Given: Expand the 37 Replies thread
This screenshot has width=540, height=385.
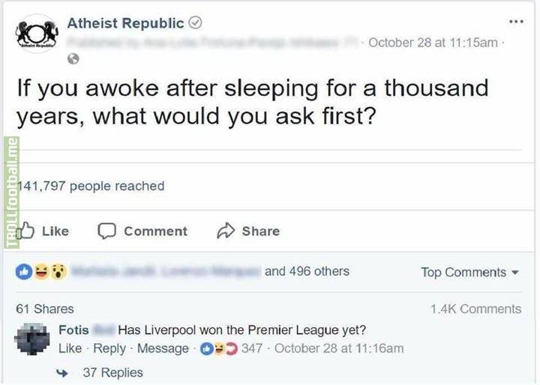Looking at the screenshot, I should 112,372.
